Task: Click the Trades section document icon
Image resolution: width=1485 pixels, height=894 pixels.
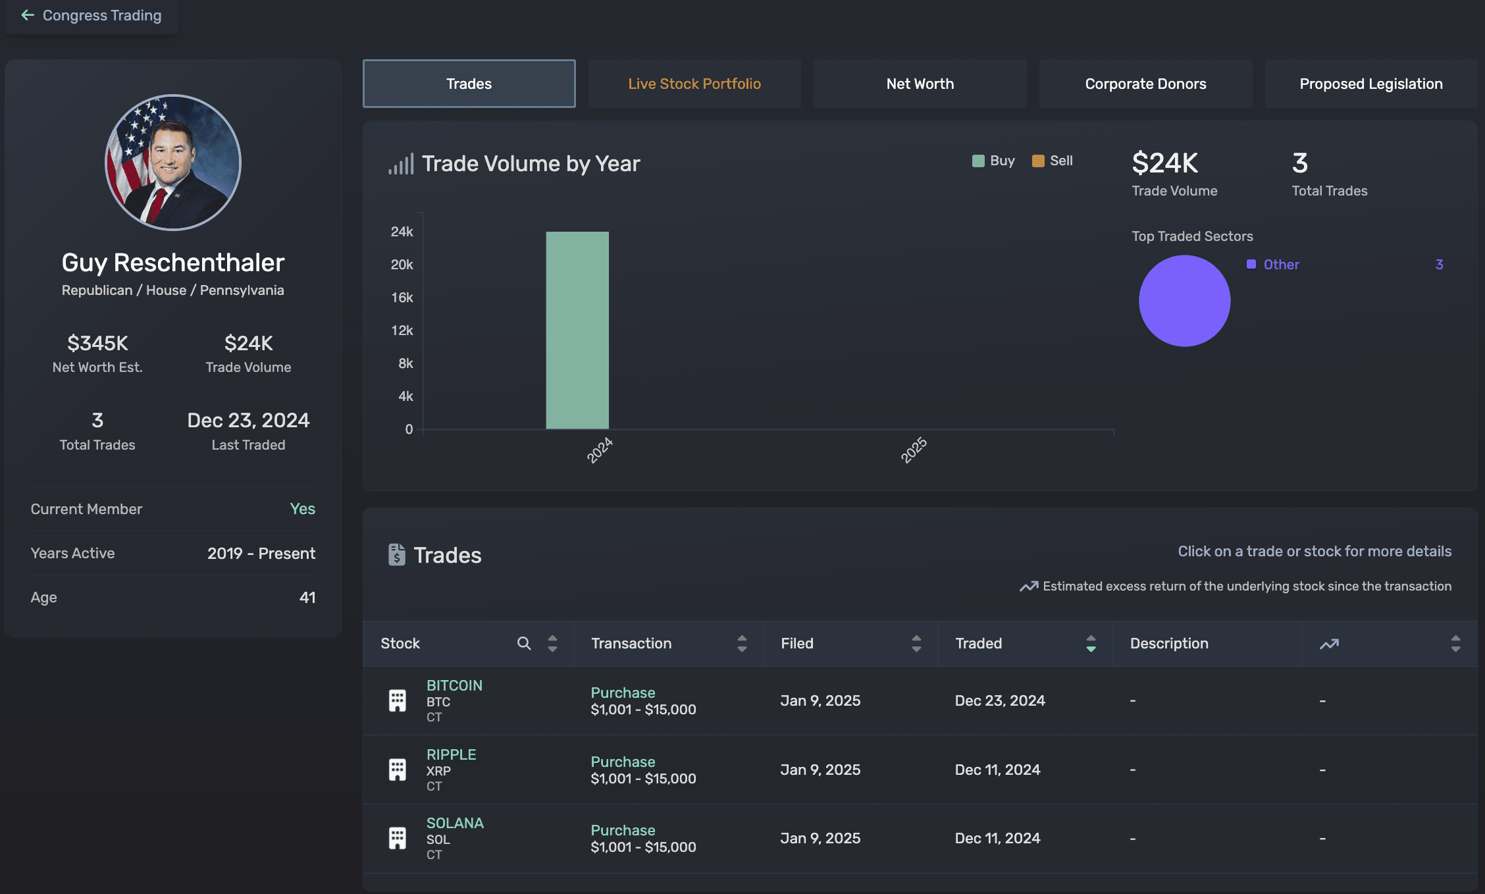Action: point(397,555)
